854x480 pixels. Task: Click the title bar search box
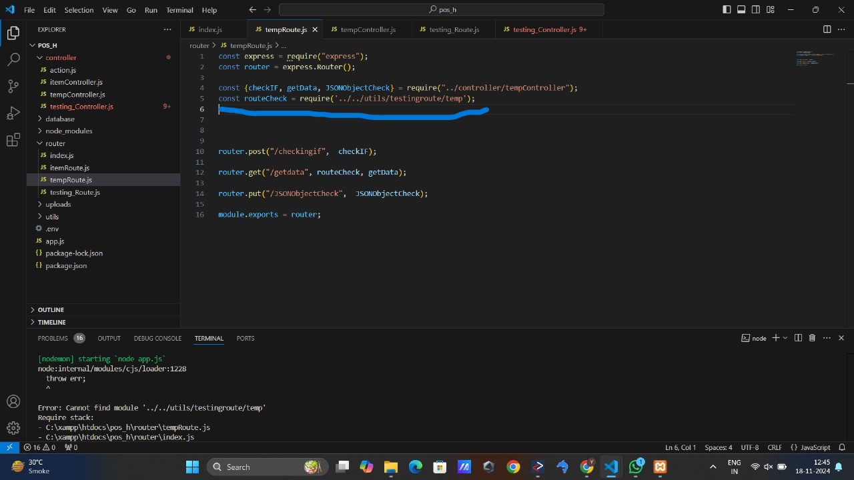tap(442, 10)
